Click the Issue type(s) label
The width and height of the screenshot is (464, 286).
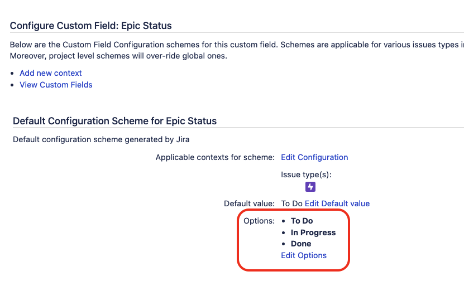click(306, 174)
